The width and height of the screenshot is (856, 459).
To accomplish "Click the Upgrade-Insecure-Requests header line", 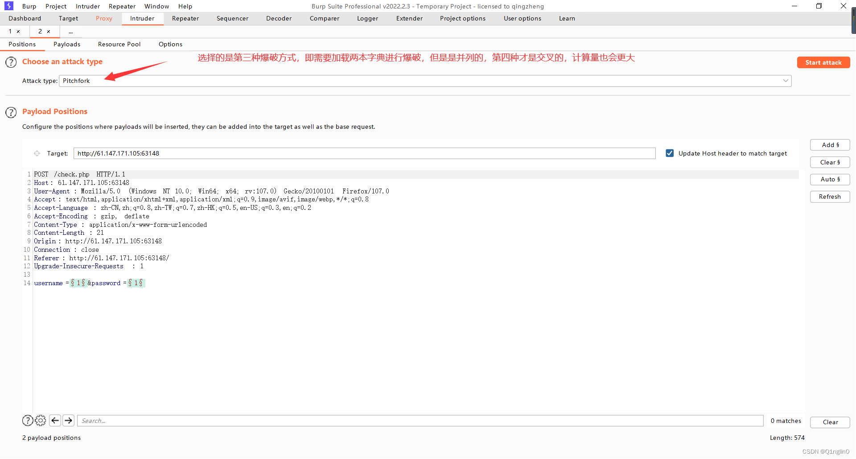I will (89, 266).
